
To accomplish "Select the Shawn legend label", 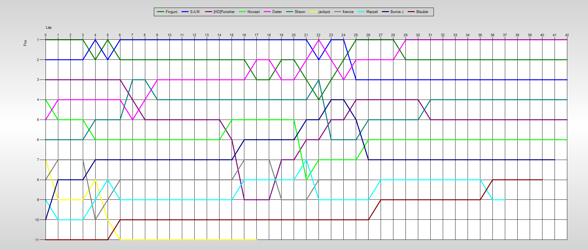I will 299,12.
